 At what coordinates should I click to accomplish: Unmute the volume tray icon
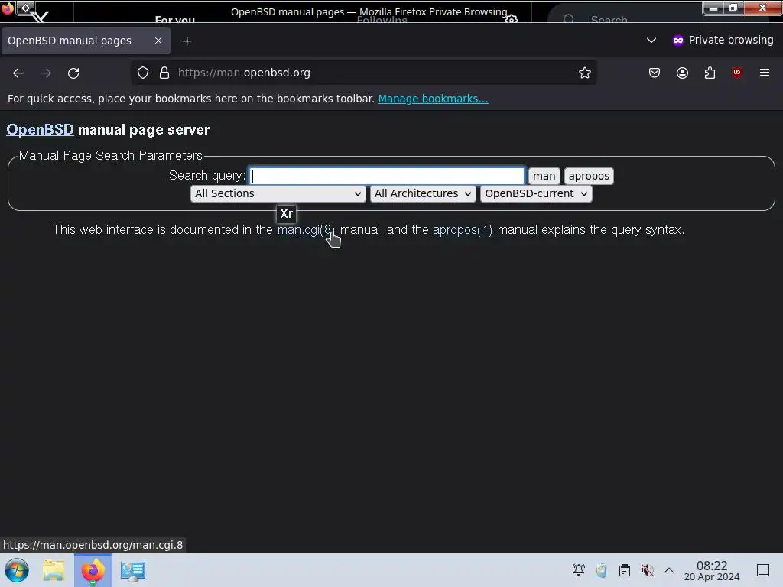click(x=647, y=570)
